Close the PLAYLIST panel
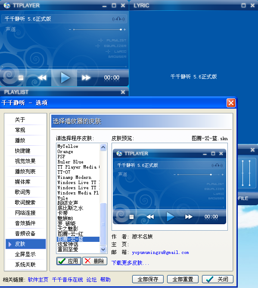Image resolution: width=258 pixels, height=288 pixels. 123,92
